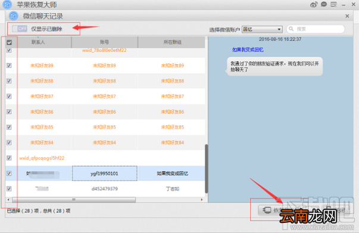The width and height of the screenshot is (359, 233).
Task: Click the app logo in title bar
Action: tap(7, 4)
